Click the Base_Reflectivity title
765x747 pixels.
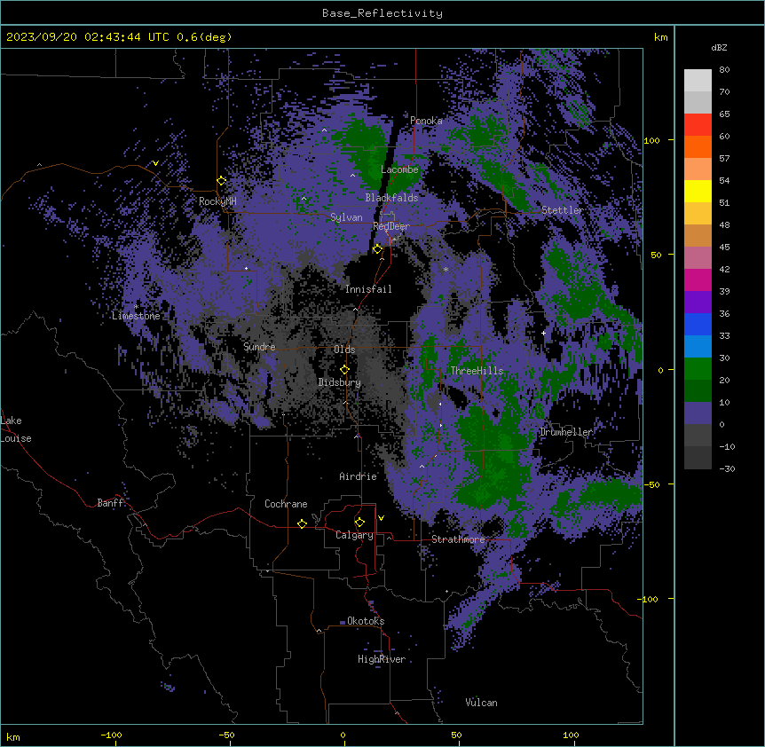point(382,13)
